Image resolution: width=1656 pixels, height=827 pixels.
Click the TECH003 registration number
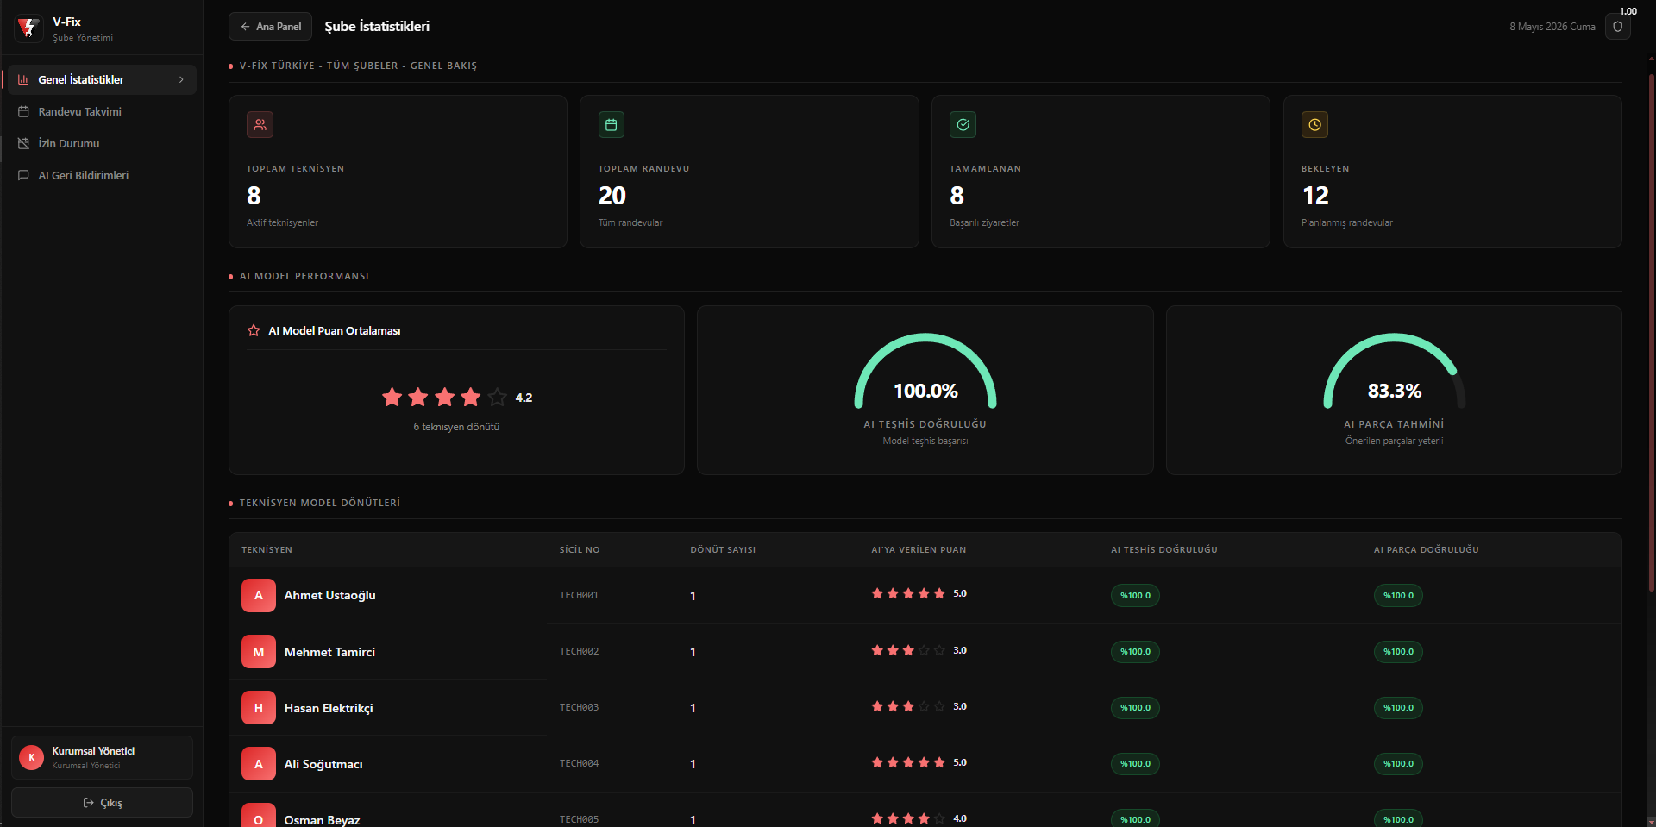579,707
